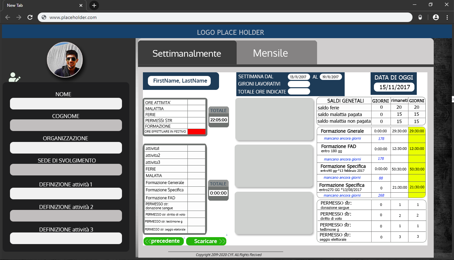The height and width of the screenshot is (260, 454).
Task: Click the 21:30:00 yellow cell
Action: 417,187
